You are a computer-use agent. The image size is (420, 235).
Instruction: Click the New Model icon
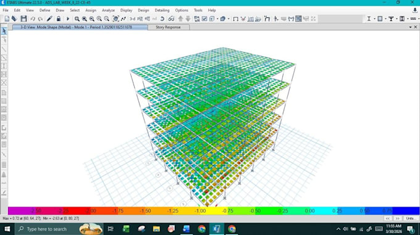tap(7, 19)
